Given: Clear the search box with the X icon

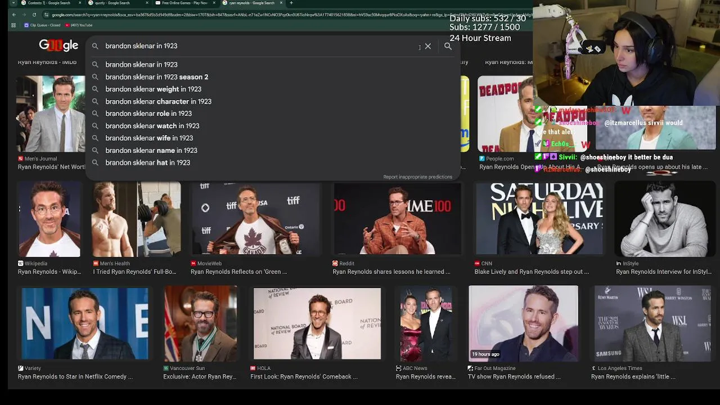Looking at the screenshot, I should [428, 46].
